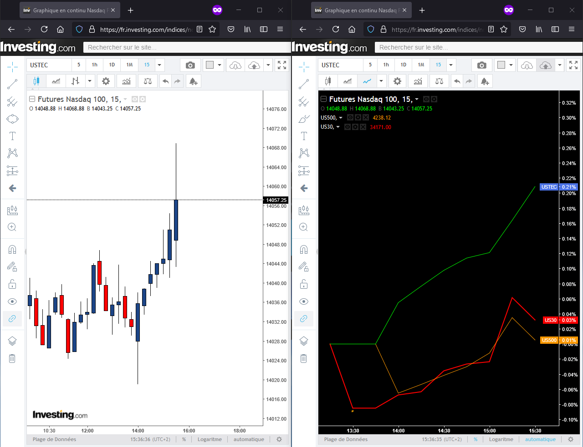Select the text tool in left window sidebar

pos(12,136)
